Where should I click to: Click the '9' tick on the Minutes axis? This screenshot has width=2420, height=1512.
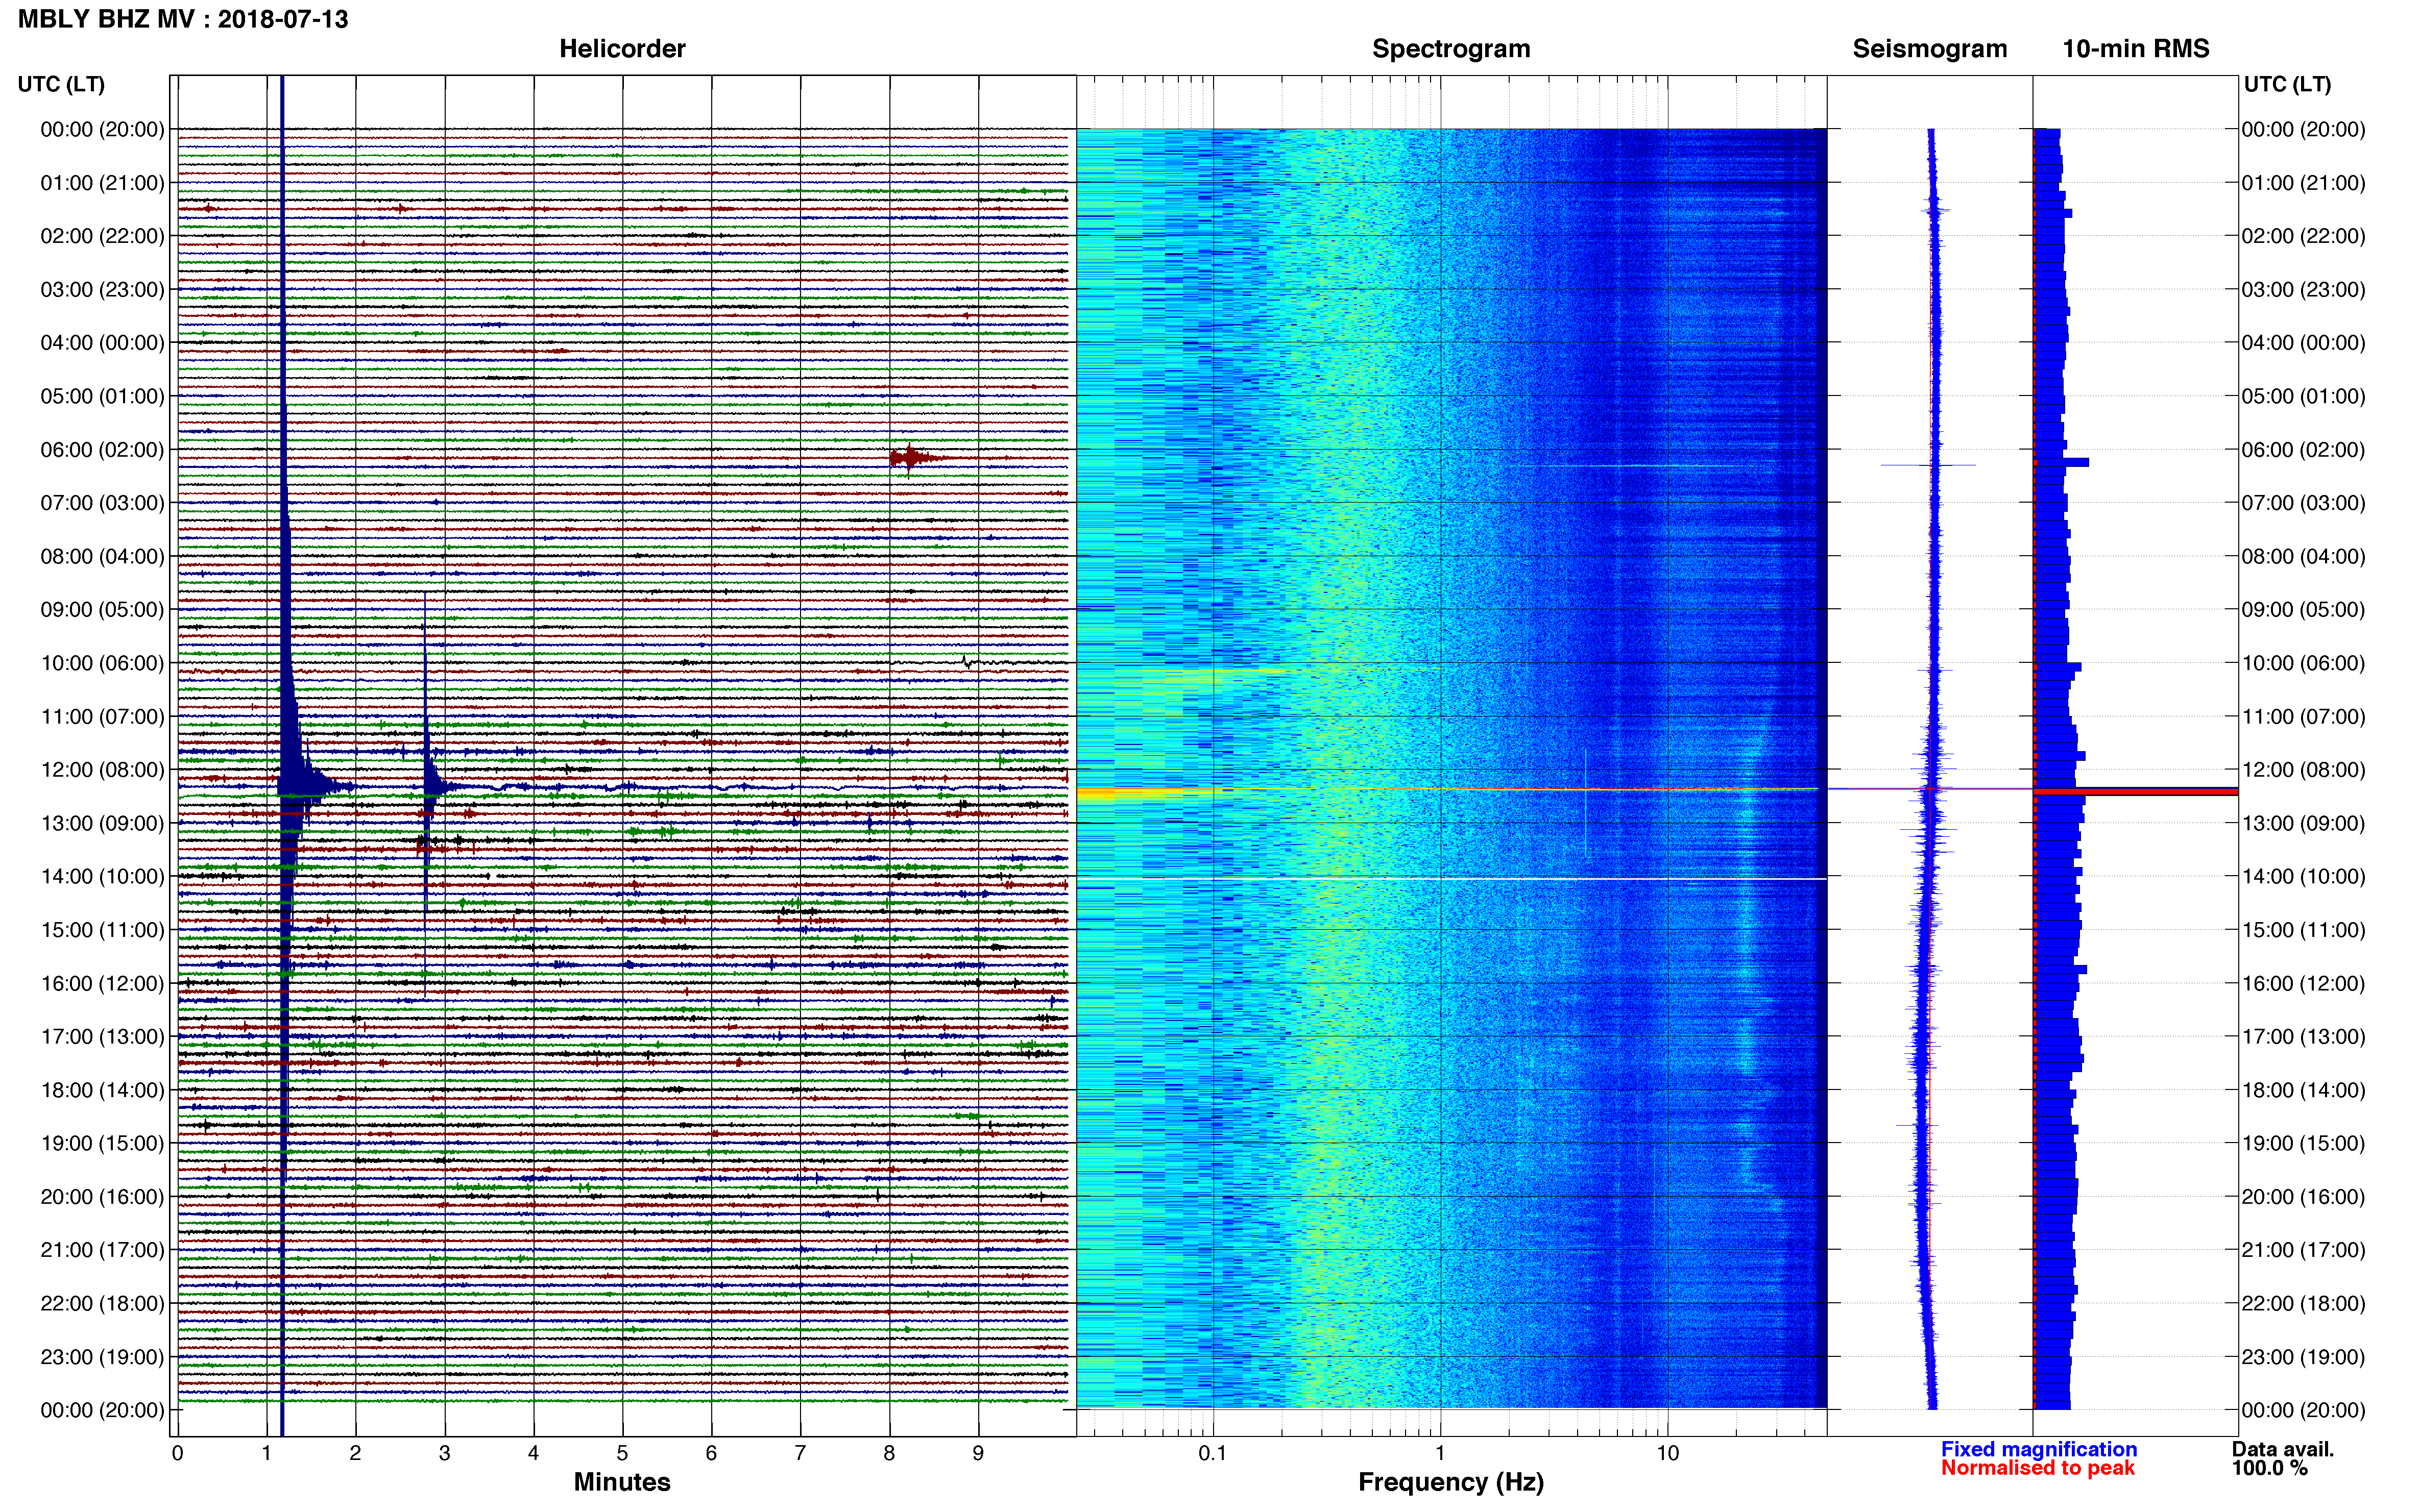(978, 1453)
